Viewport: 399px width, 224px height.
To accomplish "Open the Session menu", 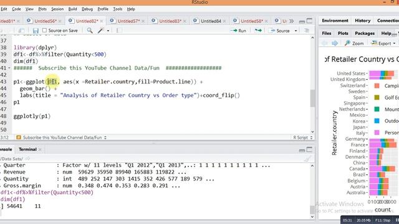I will coord(57,9).
